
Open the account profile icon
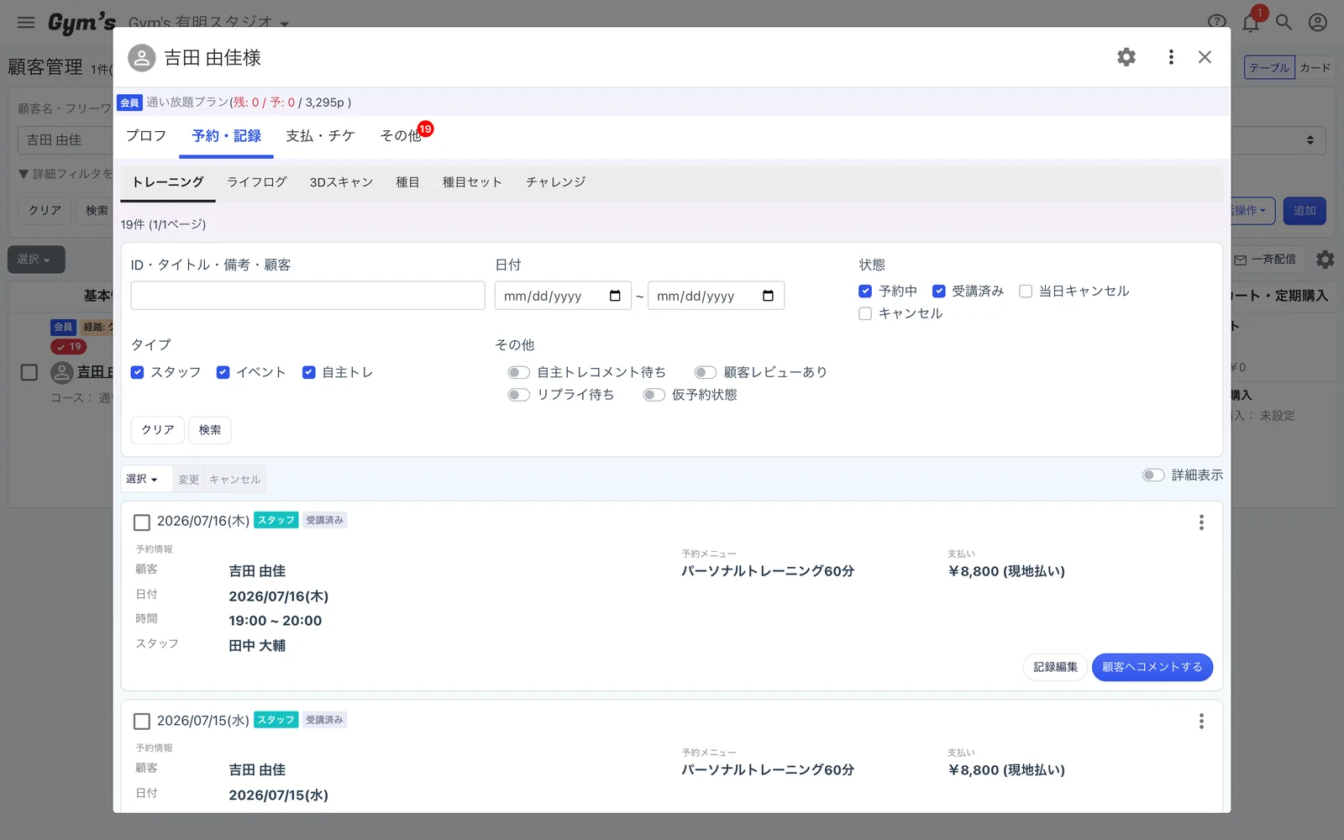coord(1318,23)
